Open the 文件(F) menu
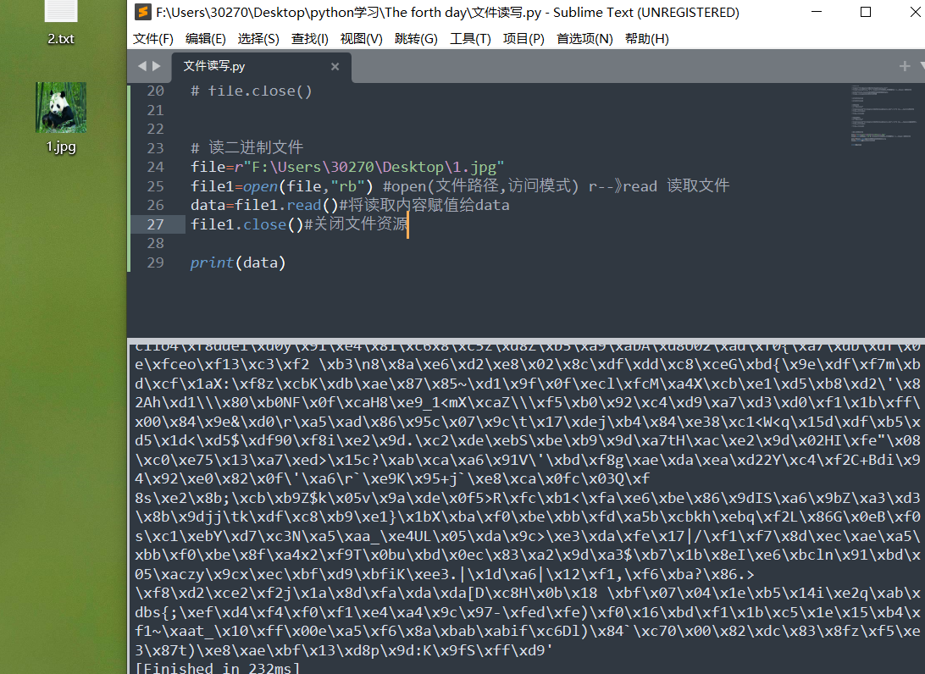 152,39
